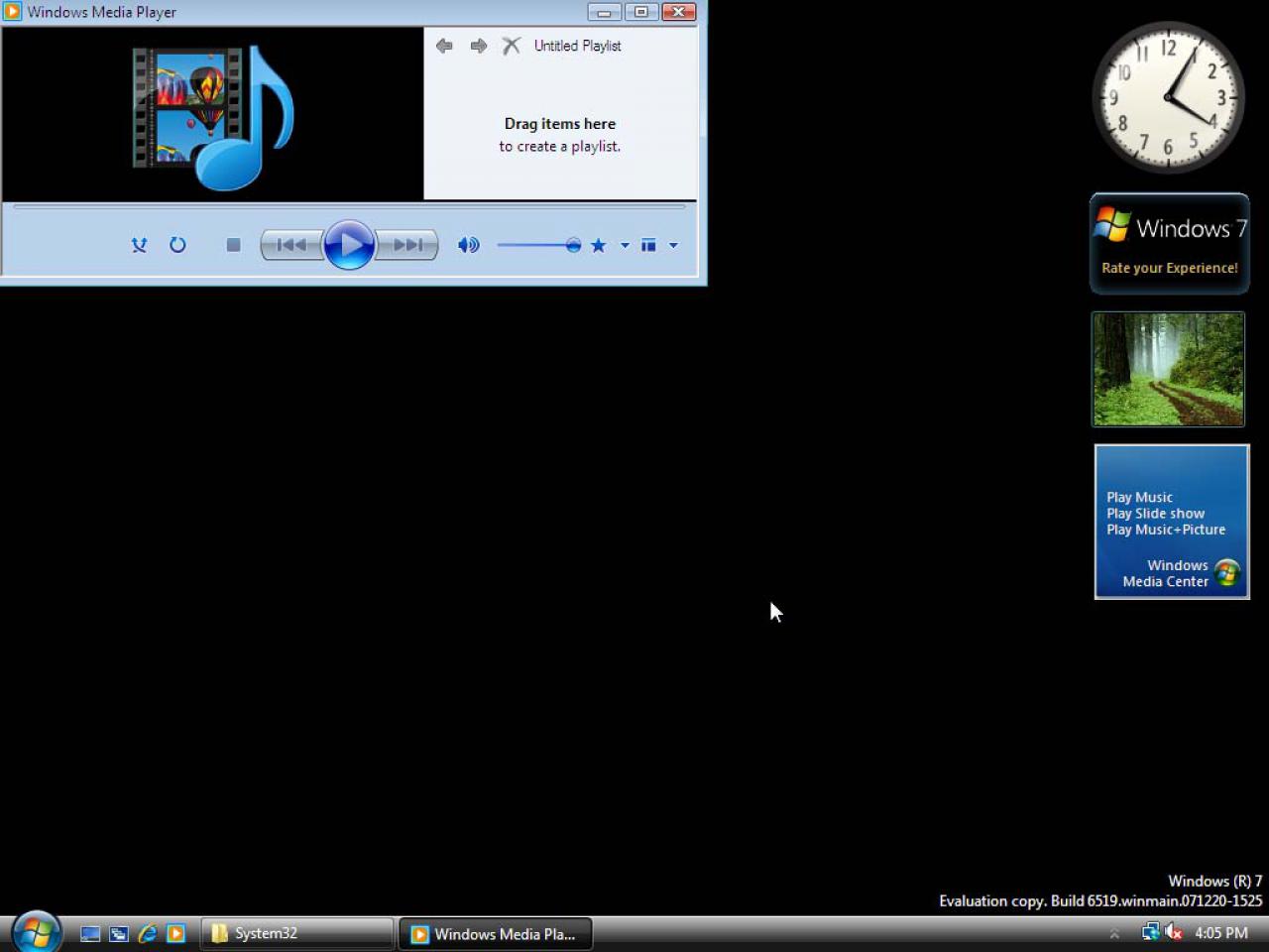Screen dimensions: 1269x952
Task: Expand the dropdown arrow beside the layout icon
Action: (x=673, y=245)
